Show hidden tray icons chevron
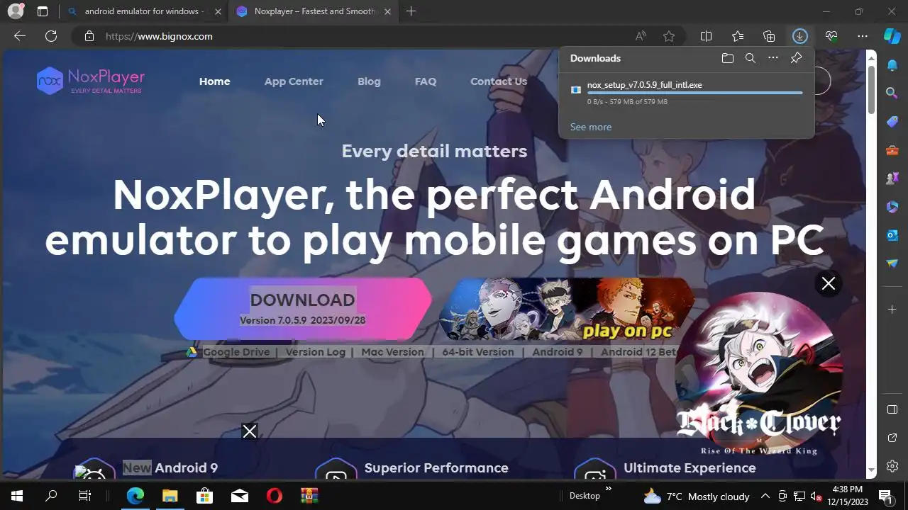Viewport: 908px width, 510px height. tap(765, 496)
